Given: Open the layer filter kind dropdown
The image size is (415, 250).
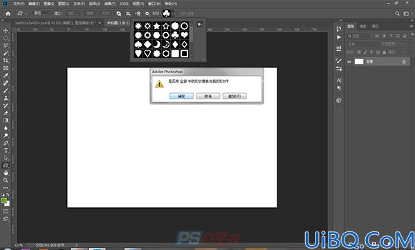Looking at the screenshot, I should coord(360,36).
